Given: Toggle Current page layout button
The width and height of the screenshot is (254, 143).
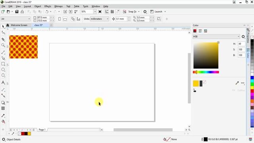Looking at the screenshot, I should click(79, 19).
